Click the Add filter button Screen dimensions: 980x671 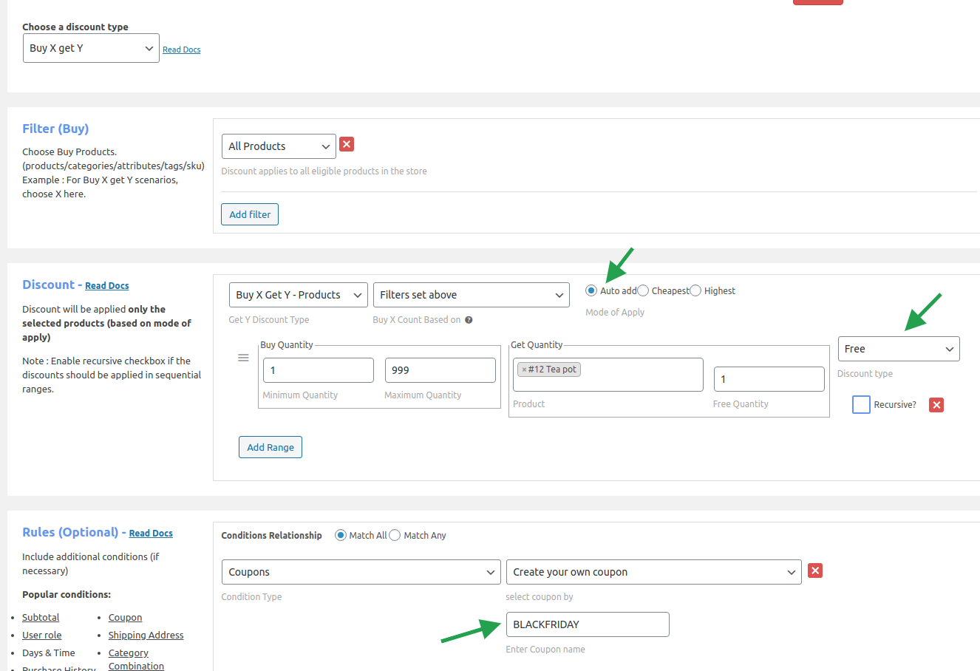(250, 214)
